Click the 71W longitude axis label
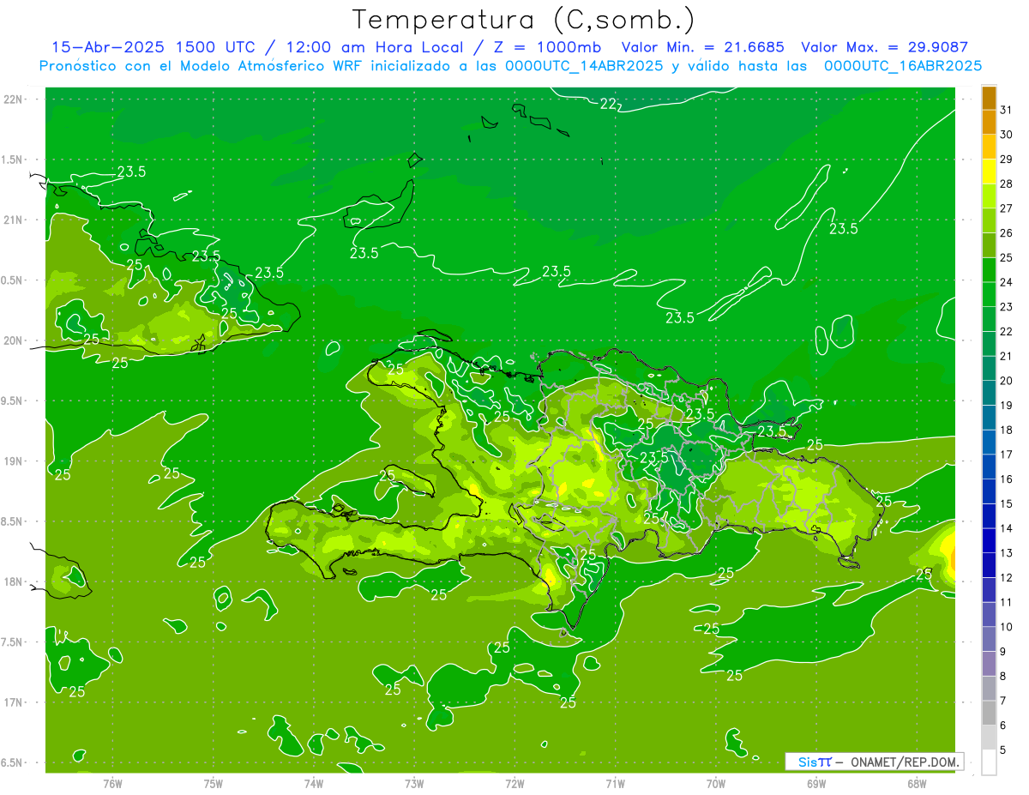Screen dimensions: 1029x795 tap(615, 783)
